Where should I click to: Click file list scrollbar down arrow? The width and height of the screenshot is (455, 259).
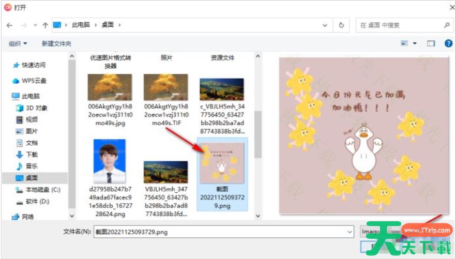click(x=258, y=216)
